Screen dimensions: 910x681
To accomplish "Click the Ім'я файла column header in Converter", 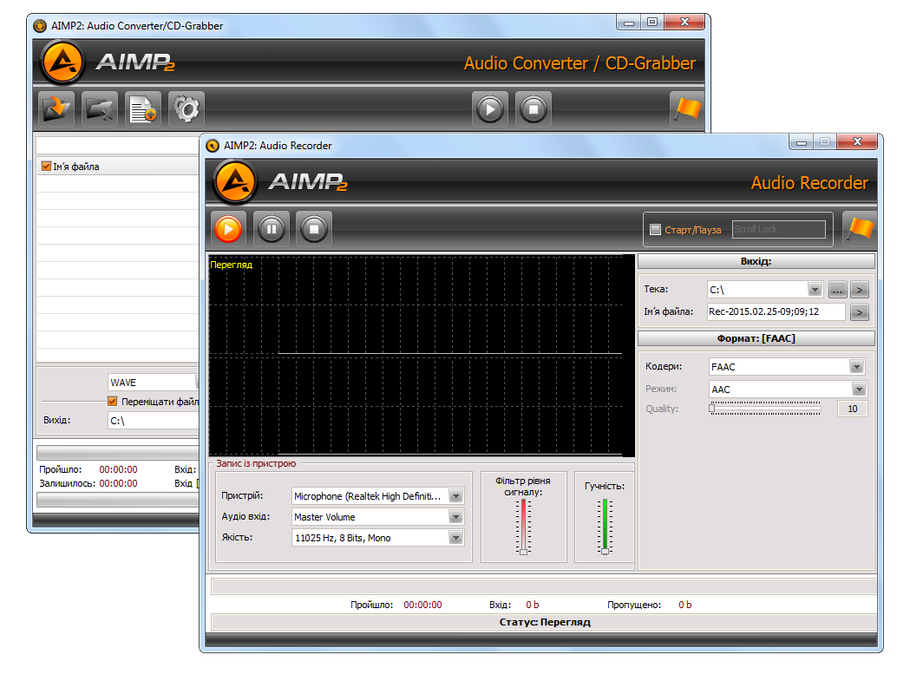I will tap(118, 166).
